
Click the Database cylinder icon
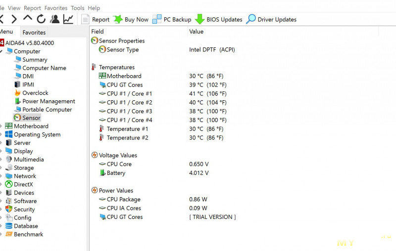(x=9, y=226)
